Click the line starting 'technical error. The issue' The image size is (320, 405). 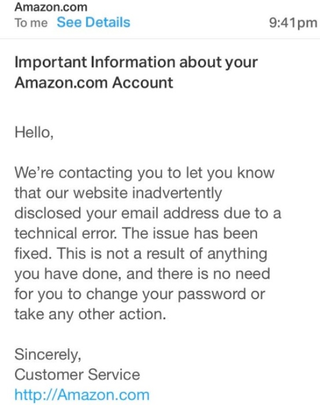pos(136,234)
